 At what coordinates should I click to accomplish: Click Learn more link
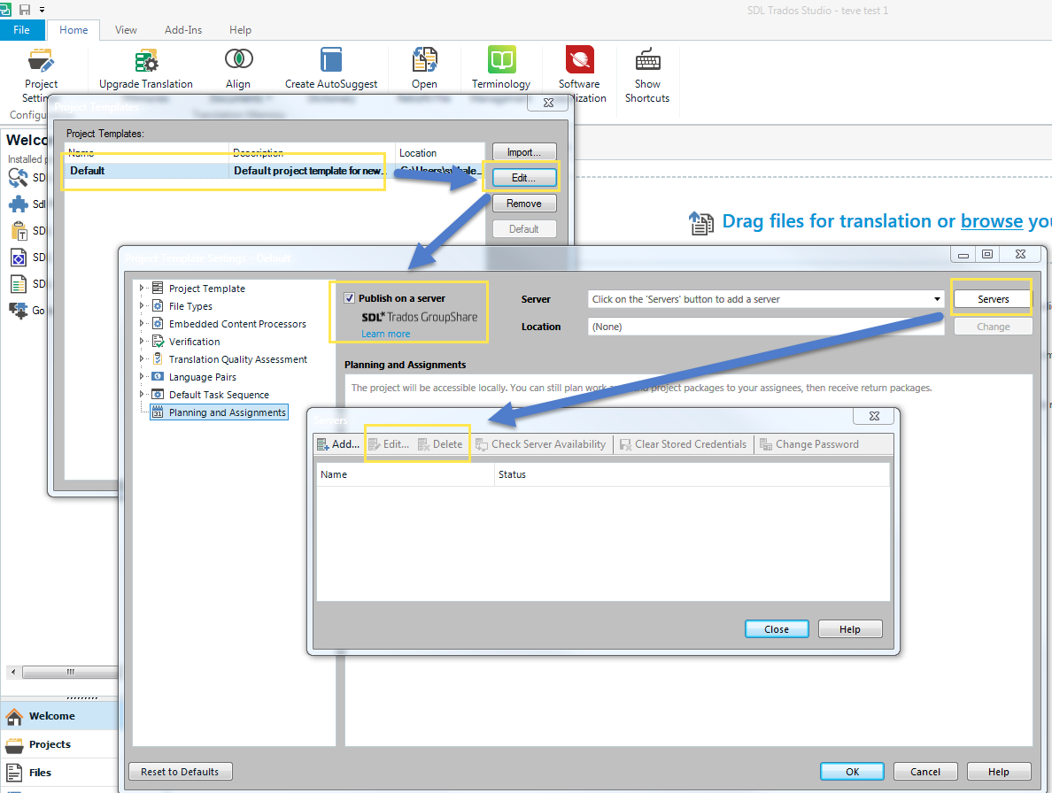[386, 334]
